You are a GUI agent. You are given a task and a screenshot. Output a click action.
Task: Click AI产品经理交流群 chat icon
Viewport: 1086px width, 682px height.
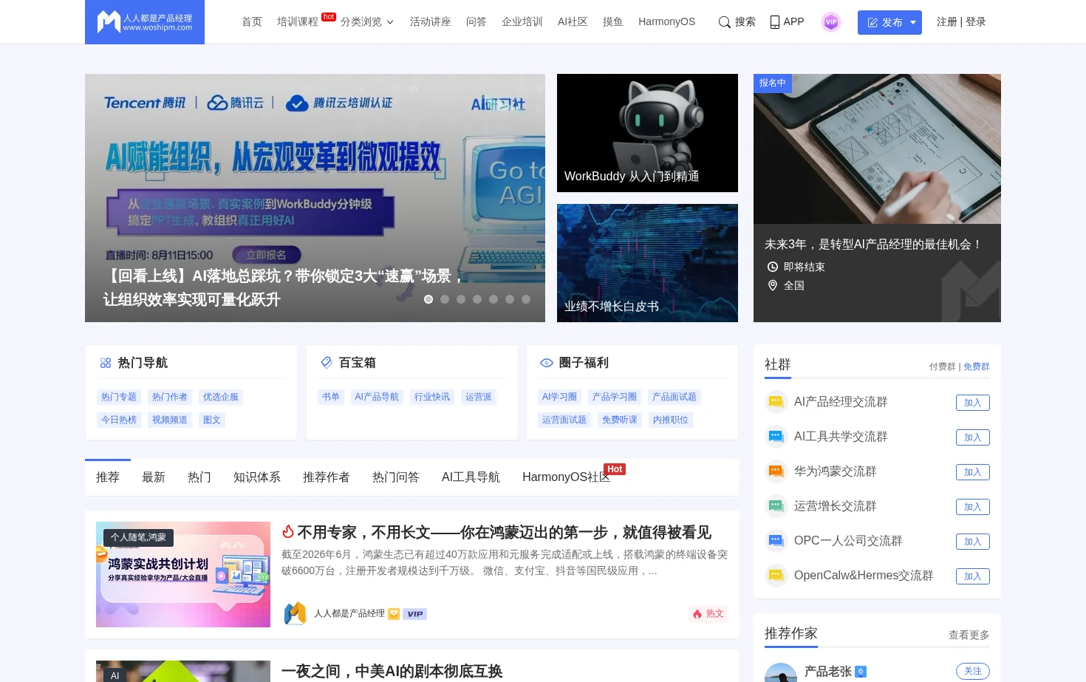(776, 402)
